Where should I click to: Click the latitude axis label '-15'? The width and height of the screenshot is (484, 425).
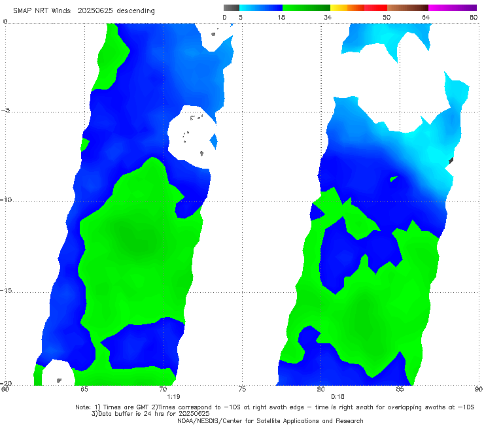pyautogui.click(x=6, y=290)
